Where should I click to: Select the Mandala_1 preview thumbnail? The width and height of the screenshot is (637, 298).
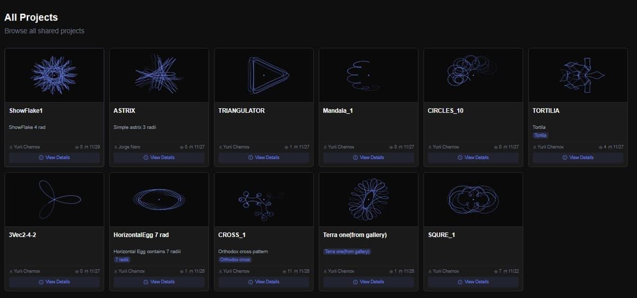pyautogui.click(x=368, y=75)
